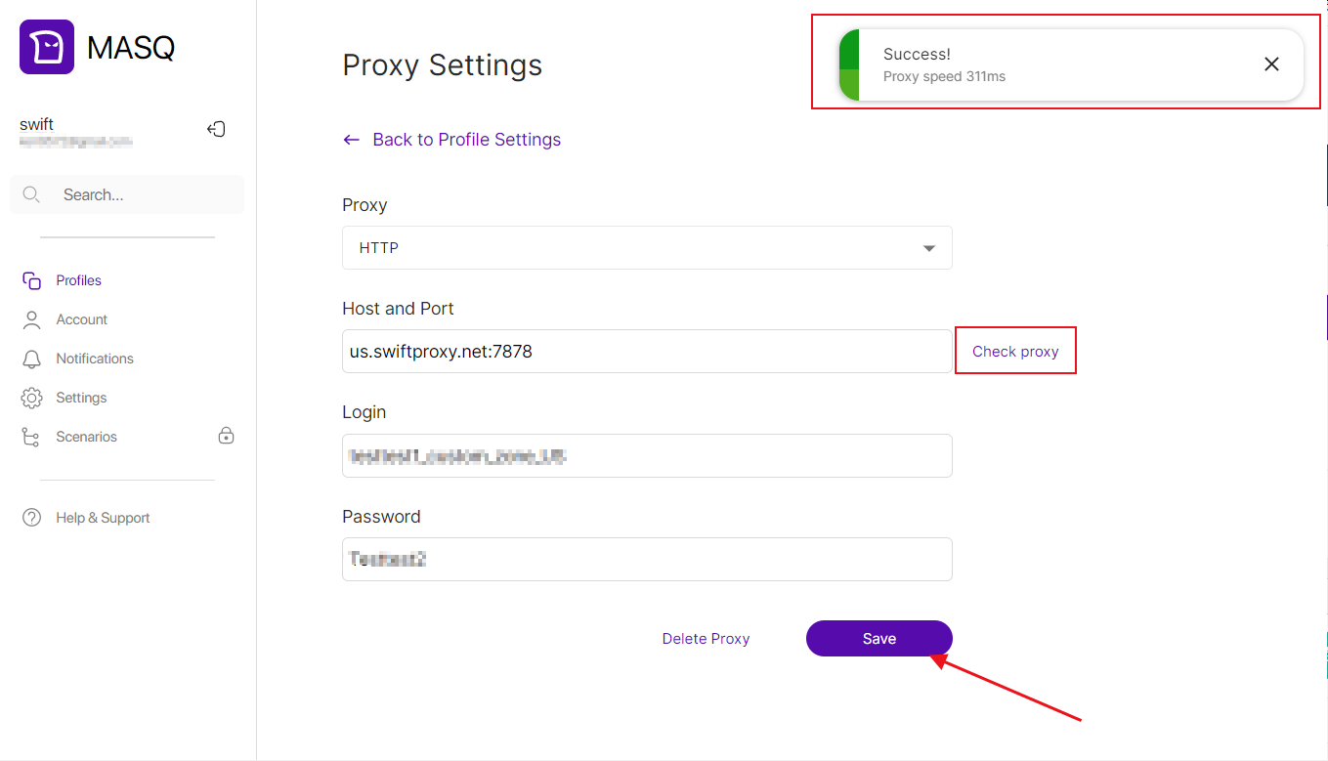1328x761 pixels.
Task: Click the Notifications bell icon
Action: pyautogui.click(x=31, y=359)
